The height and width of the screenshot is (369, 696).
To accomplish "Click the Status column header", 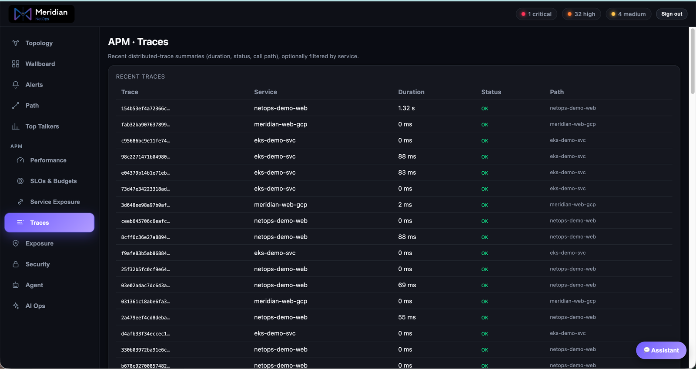I will (491, 92).
